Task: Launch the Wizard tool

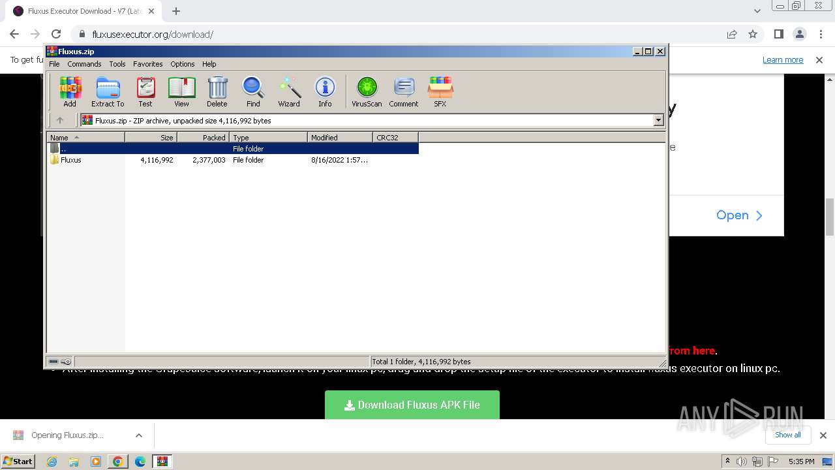Action: tap(289, 91)
